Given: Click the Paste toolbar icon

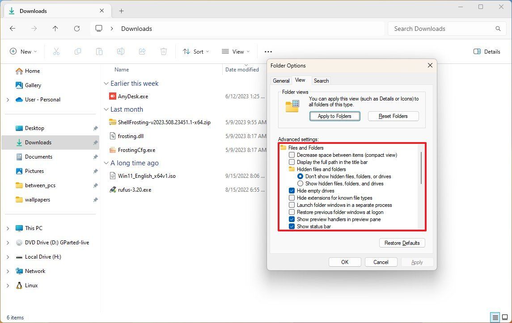Looking at the screenshot, I should pyautogui.click(x=99, y=51).
